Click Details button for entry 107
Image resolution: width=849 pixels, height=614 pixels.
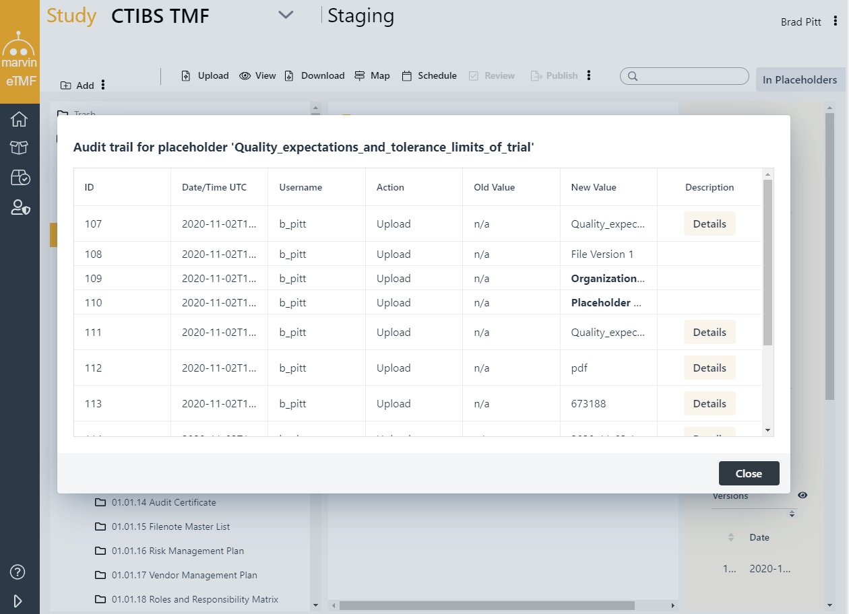coord(710,224)
